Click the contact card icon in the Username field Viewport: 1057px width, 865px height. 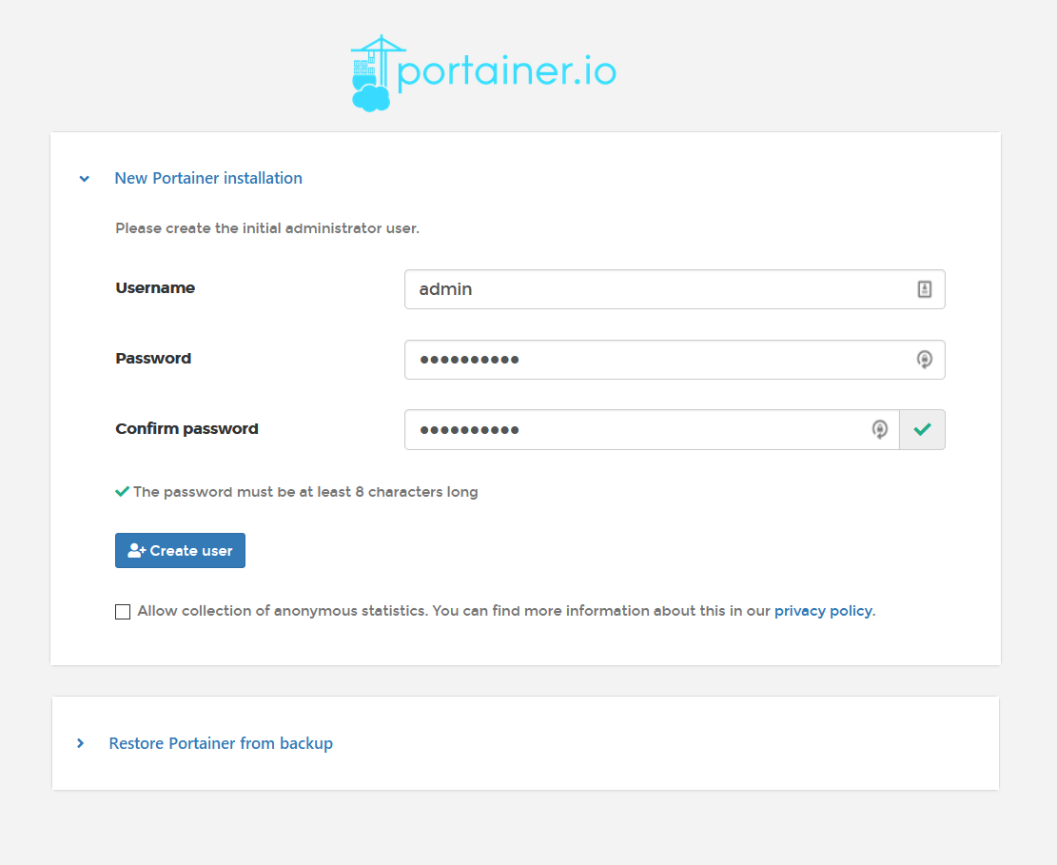coord(924,288)
